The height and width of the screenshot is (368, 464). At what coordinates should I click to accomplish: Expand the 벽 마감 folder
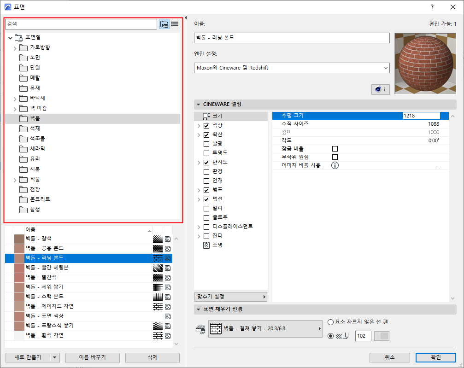pos(15,109)
